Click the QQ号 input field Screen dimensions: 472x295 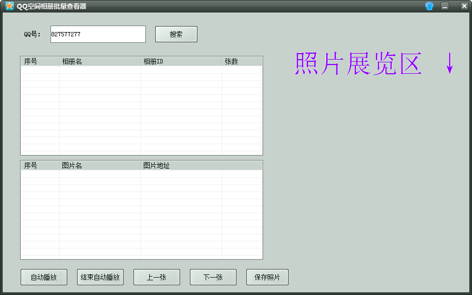pos(98,34)
